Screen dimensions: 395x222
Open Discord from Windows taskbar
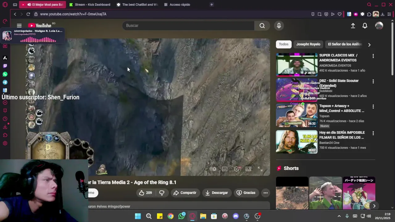click(236, 216)
